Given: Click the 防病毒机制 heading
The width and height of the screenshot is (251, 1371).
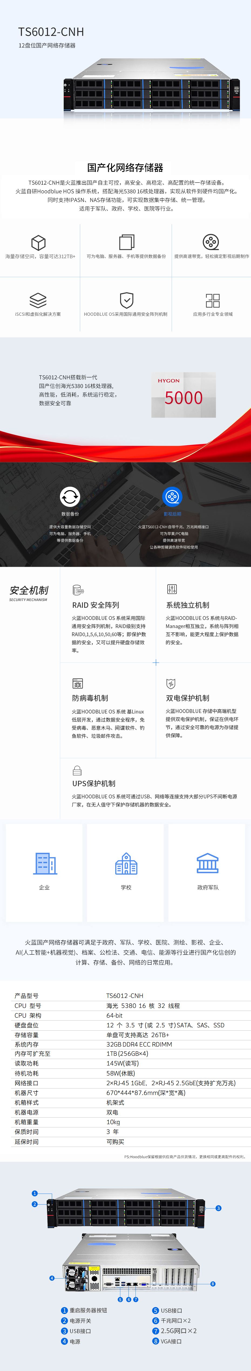Looking at the screenshot, I should point(90,698).
